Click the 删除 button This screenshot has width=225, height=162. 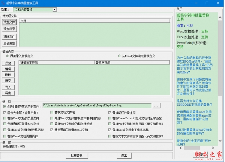point(8,75)
